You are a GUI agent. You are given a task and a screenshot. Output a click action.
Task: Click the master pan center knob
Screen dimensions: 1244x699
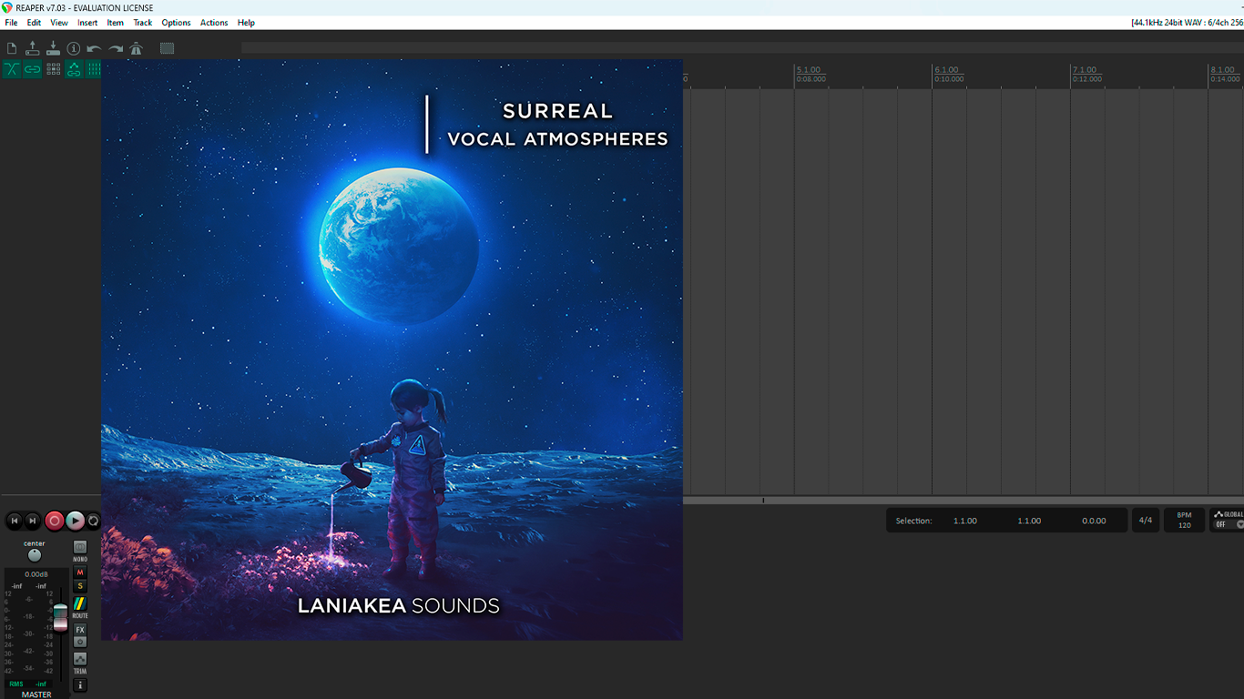tap(35, 555)
